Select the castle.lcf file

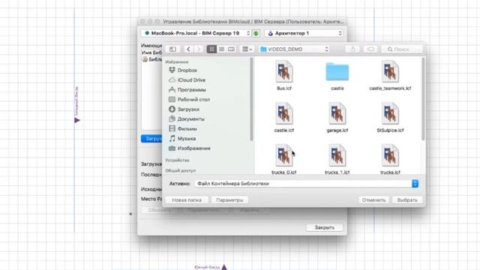[283, 118]
